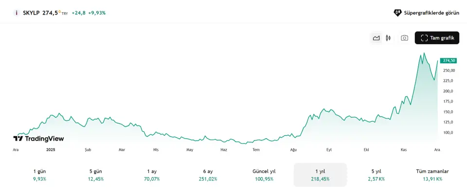Click the +24,8 +9,93% price change text
This screenshot has height=196, width=467.
coord(89,13)
